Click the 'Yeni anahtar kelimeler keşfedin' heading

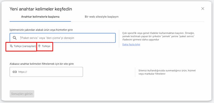tap(41, 9)
